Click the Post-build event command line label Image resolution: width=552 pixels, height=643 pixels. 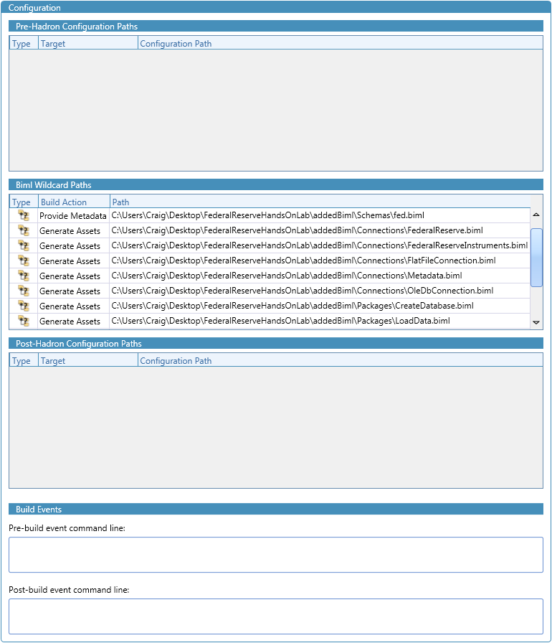(x=69, y=590)
